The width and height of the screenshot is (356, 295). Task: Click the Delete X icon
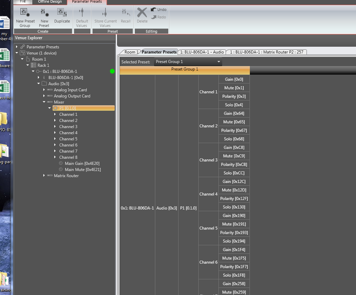pyautogui.click(x=142, y=13)
